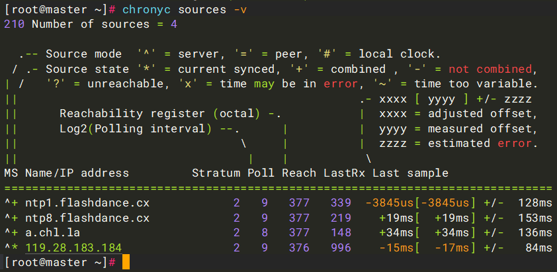Click the 'LastRx' column header
Viewport: 557px width, 272px height.
[344, 173]
